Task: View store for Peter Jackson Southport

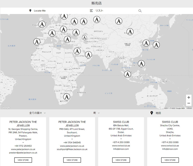Action: click(72, 160)
